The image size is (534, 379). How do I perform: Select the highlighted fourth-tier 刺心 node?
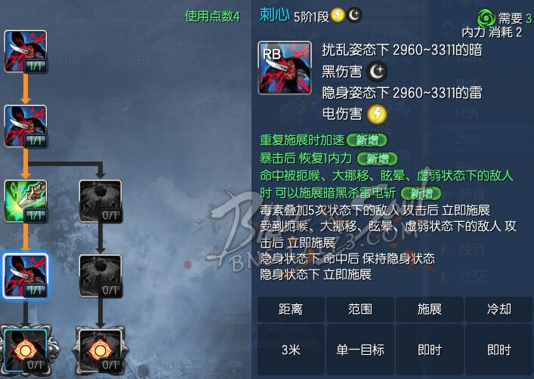(x=26, y=276)
